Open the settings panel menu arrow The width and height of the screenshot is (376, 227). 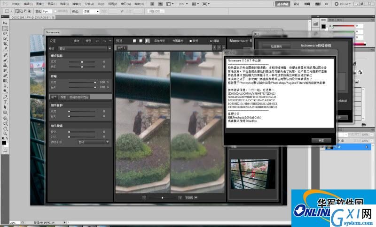(x=110, y=41)
